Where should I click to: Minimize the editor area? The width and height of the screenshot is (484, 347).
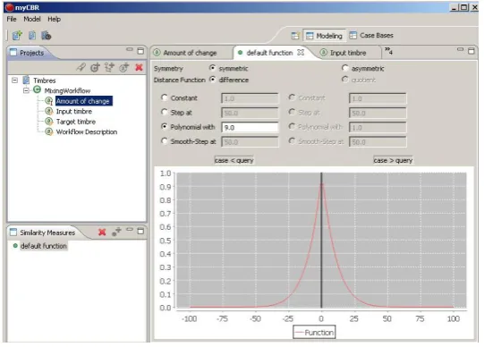(x=460, y=49)
